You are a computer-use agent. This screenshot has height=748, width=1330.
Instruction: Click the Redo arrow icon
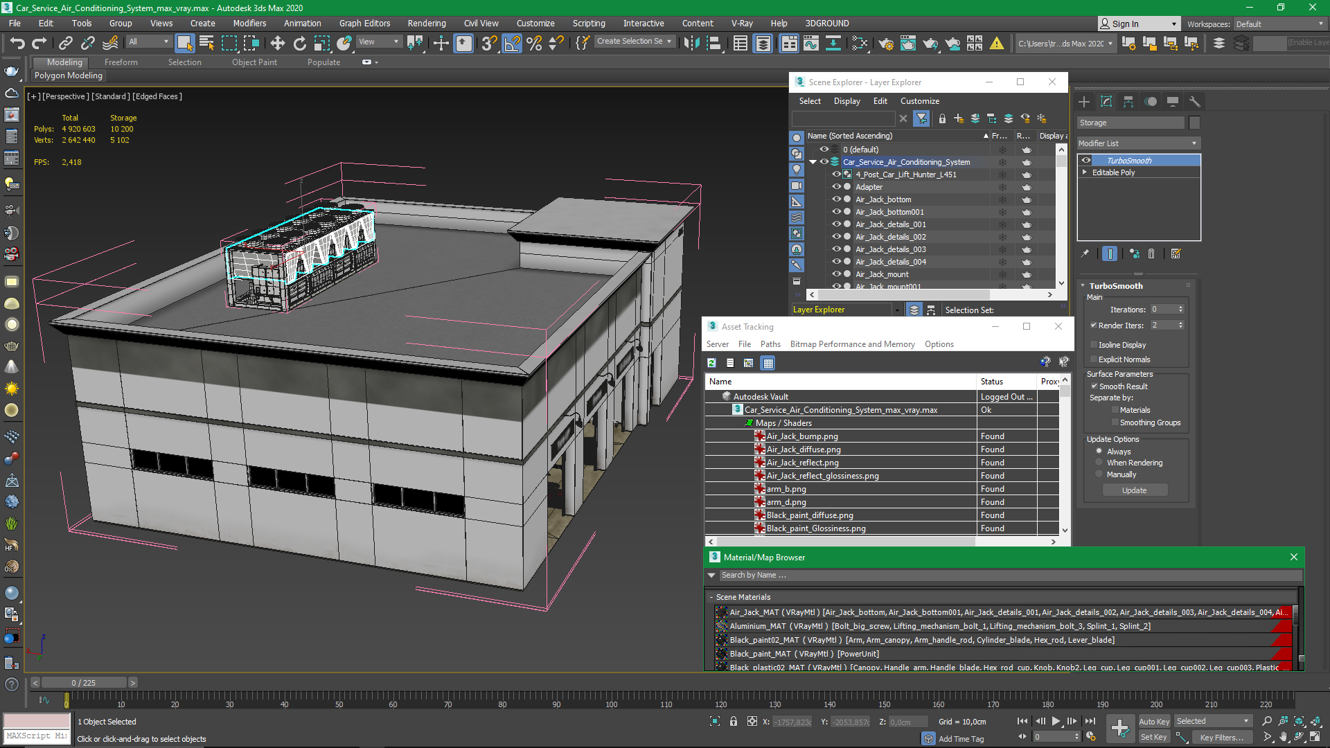[x=39, y=44]
